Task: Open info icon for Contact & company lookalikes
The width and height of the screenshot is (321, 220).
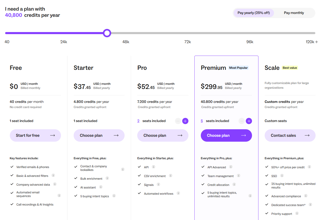Action: click(x=123, y=169)
